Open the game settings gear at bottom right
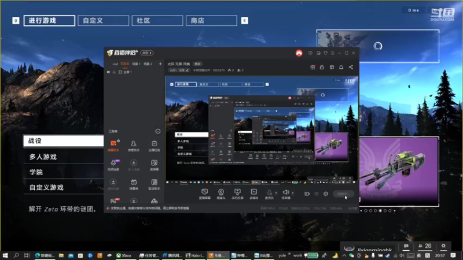Image resolution: width=463 pixels, height=260 pixels. click(443, 246)
